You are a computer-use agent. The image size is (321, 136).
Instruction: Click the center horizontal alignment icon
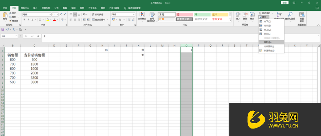click(x=75, y=20)
